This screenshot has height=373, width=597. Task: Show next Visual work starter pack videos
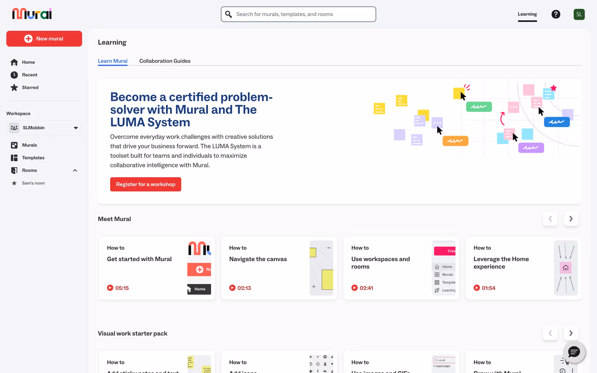pos(571,333)
